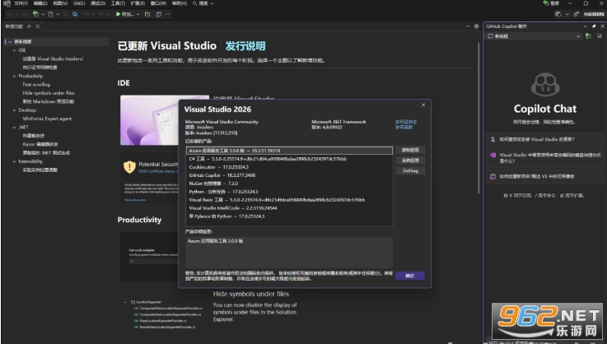
Task: Click the copy info button above DxDiag
Action: click(x=410, y=150)
